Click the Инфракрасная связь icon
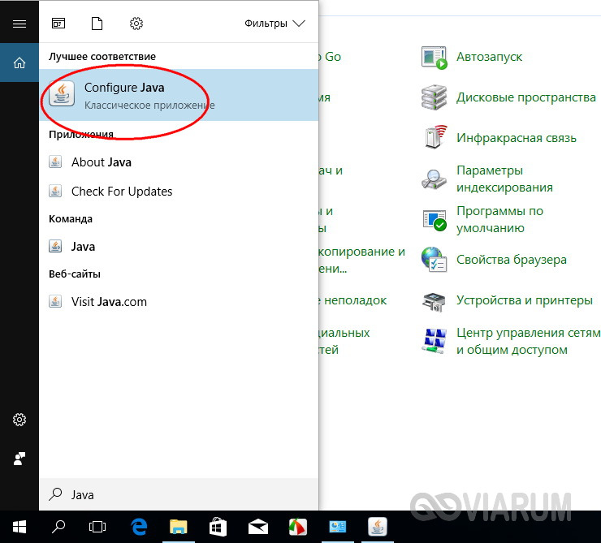 pyautogui.click(x=436, y=136)
